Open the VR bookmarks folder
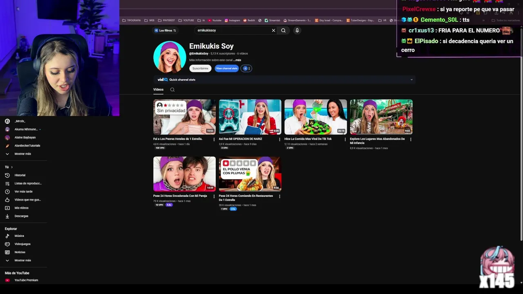 pos(382,20)
